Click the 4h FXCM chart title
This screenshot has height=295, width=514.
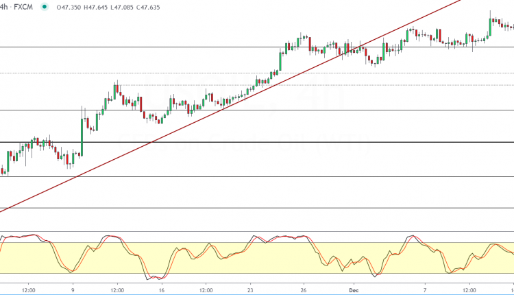17,8
